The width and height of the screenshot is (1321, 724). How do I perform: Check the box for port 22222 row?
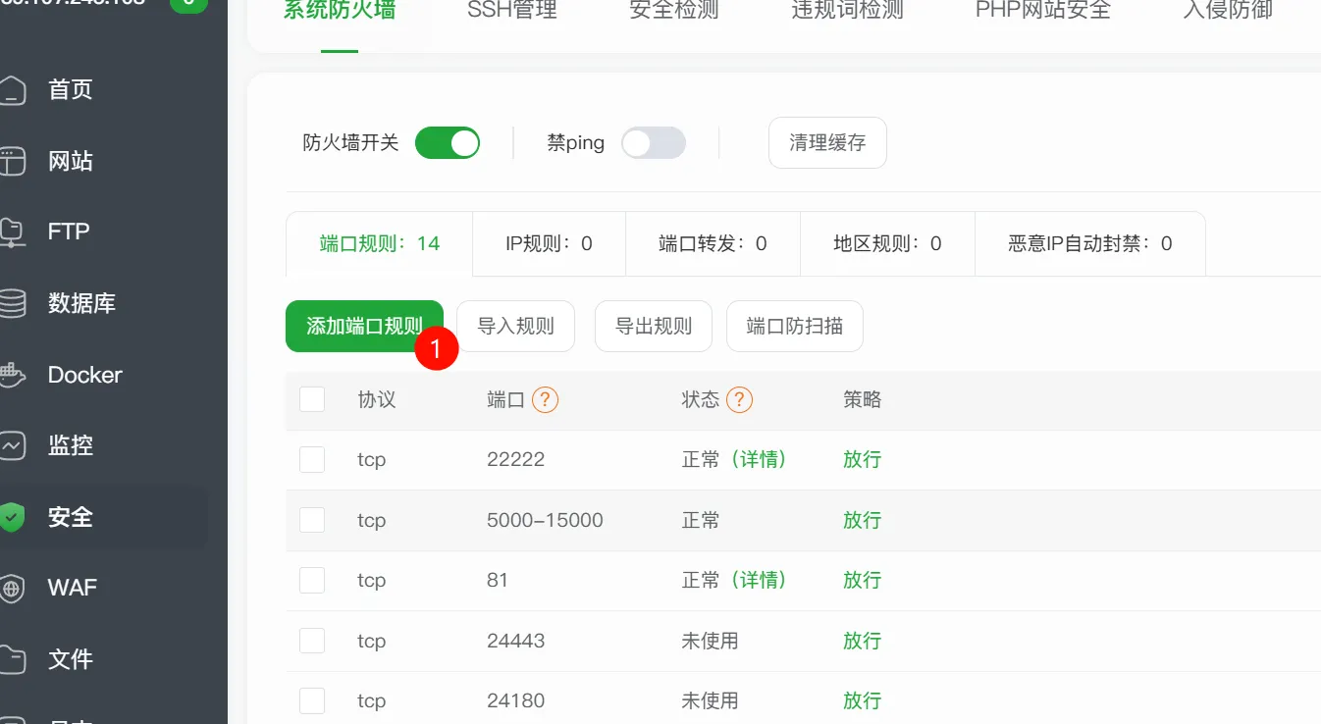pyautogui.click(x=312, y=459)
